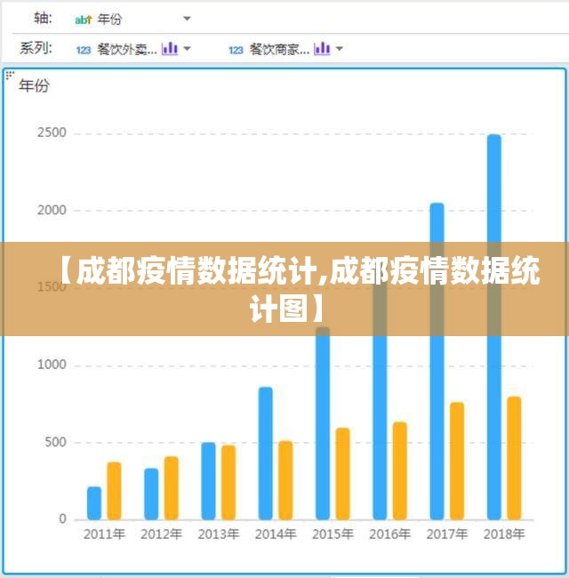
Task: Click the 2500 y-axis label
Action: pyautogui.click(x=52, y=132)
